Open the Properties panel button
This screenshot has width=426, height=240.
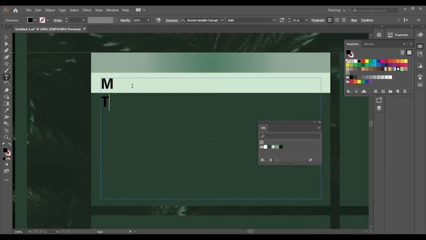click(398, 35)
